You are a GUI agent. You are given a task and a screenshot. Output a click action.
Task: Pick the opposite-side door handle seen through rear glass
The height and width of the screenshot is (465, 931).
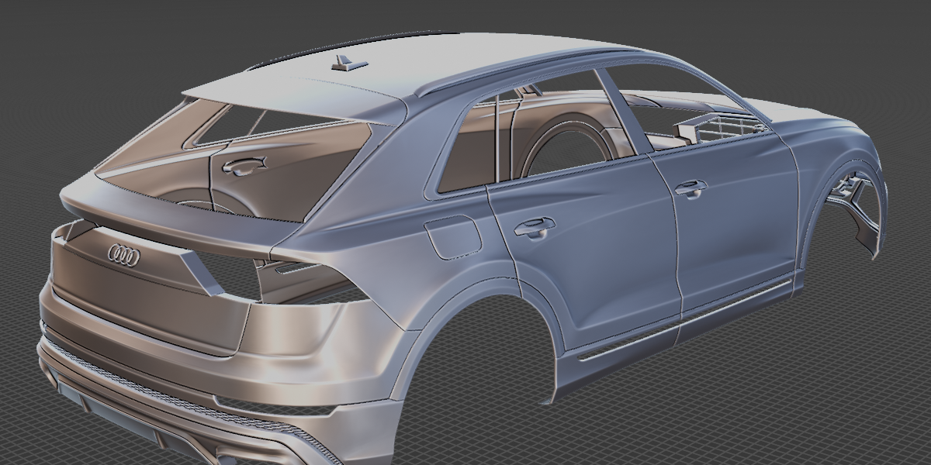[x=243, y=164]
